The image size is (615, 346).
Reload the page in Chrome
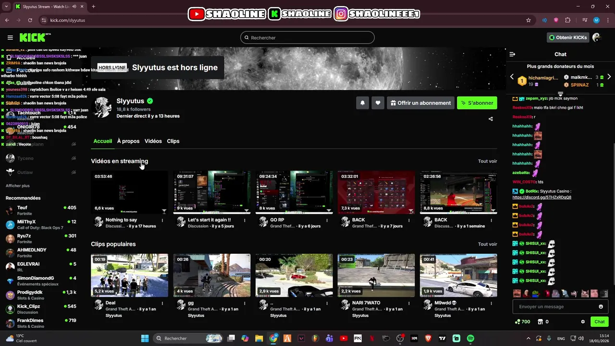point(30,20)
